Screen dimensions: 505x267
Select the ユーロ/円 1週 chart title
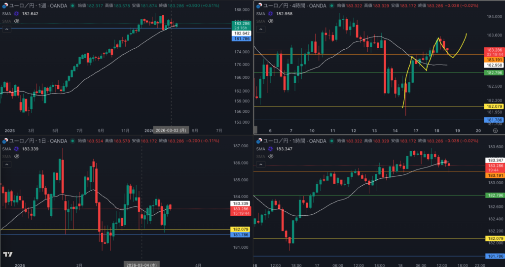point(35,6)
